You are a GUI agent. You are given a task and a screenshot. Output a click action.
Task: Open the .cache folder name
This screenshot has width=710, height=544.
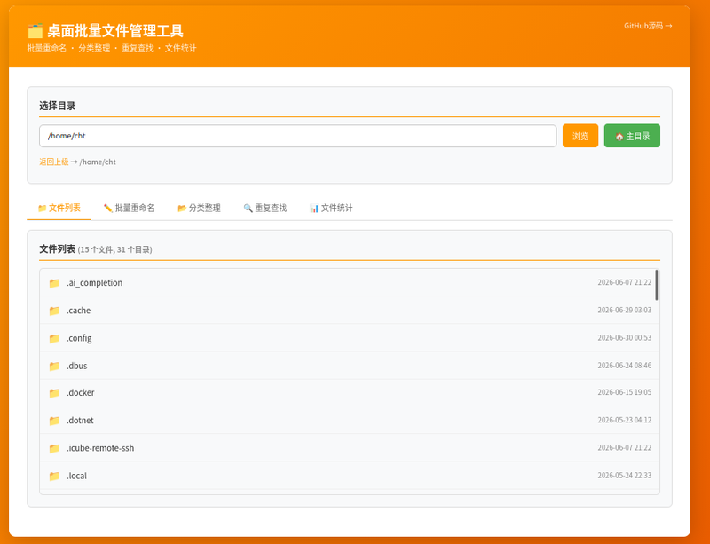click(x=79, y=311)
